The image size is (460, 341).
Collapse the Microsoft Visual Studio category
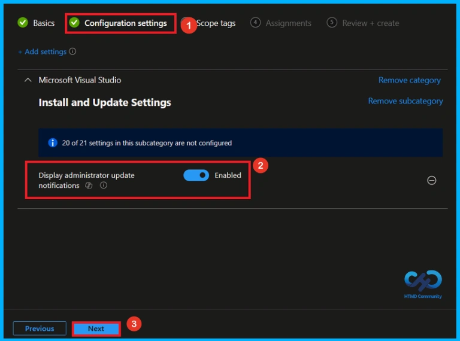coord(28,80)
